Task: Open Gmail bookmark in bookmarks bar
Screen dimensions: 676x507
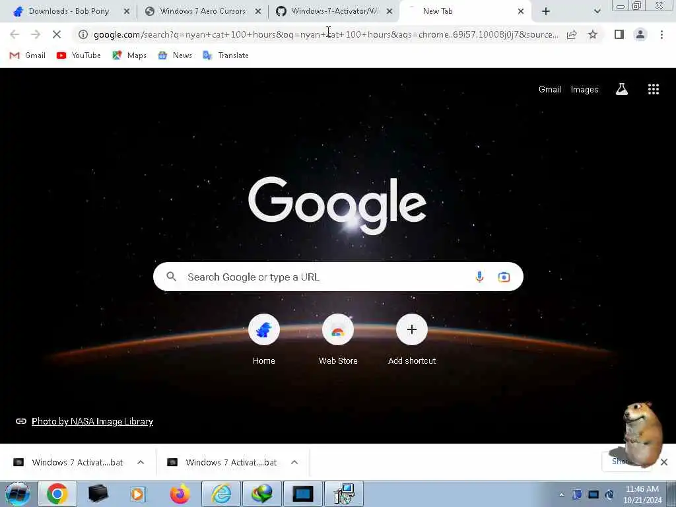Action: [x=27, y=55]
